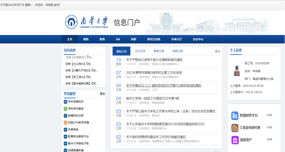The width and height of the screenshot is (285, 152).
Task: Open the brown 工资及科研经费 money bag icon
Action: point(235,128)
